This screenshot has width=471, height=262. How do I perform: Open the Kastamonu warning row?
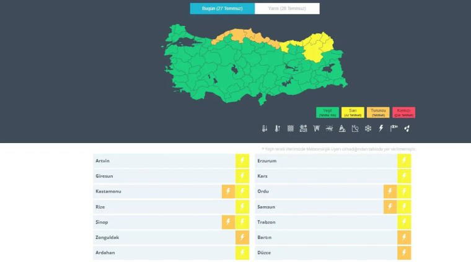click(x=155, y=191)
